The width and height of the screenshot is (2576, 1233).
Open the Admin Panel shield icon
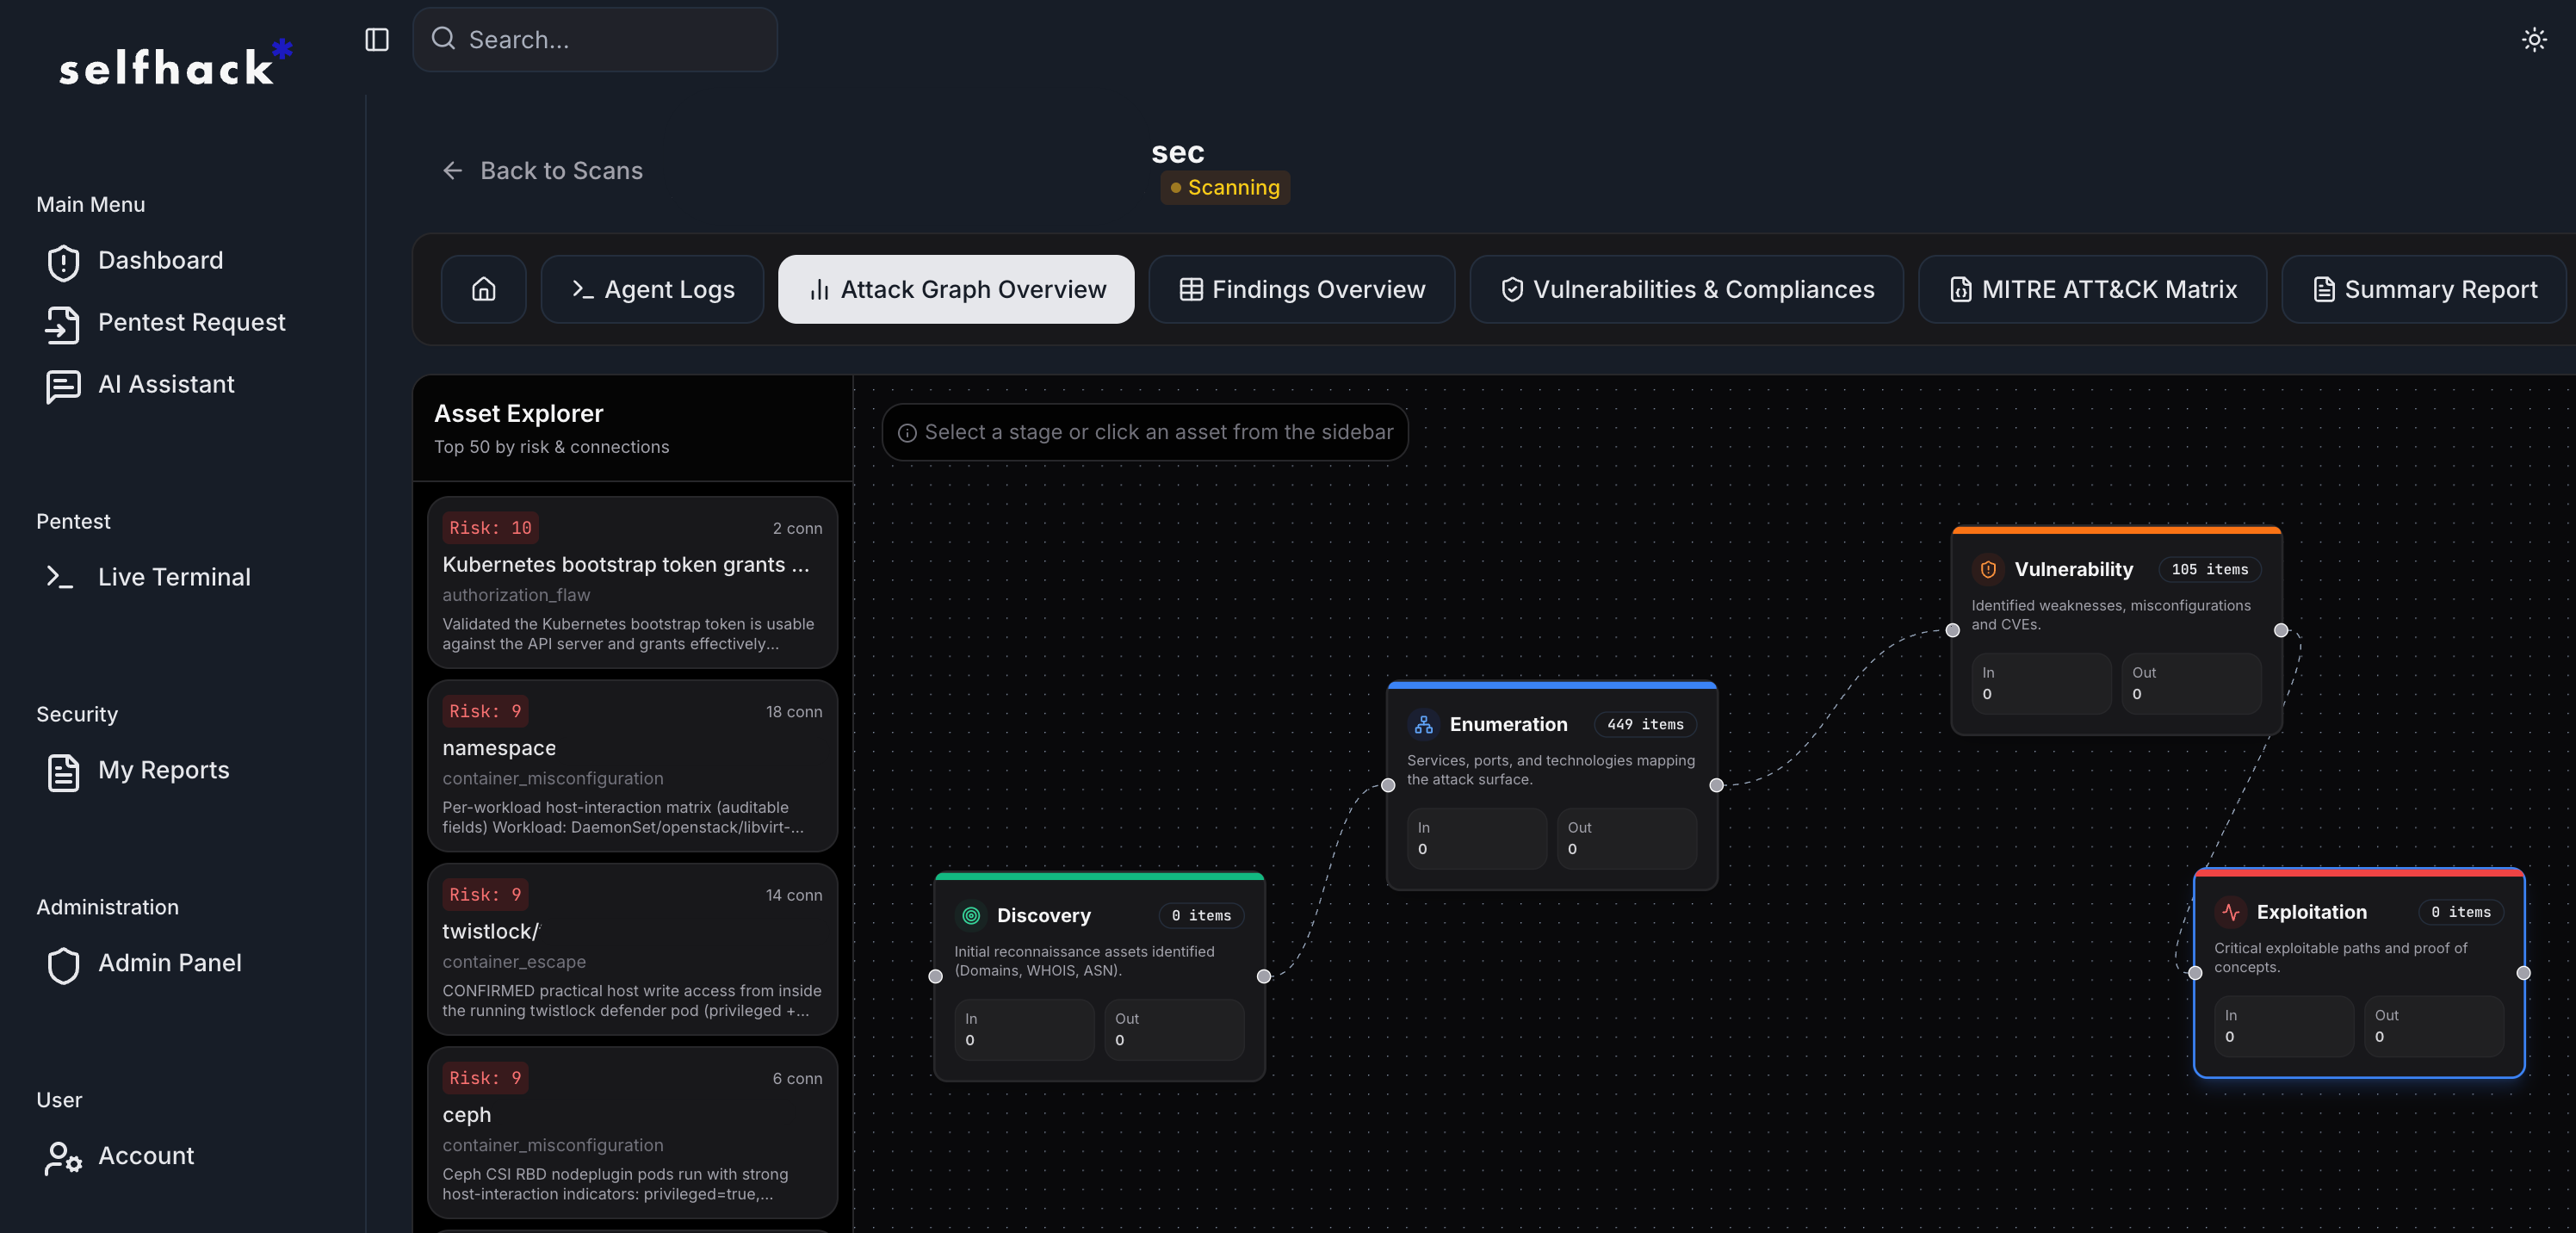63,964
